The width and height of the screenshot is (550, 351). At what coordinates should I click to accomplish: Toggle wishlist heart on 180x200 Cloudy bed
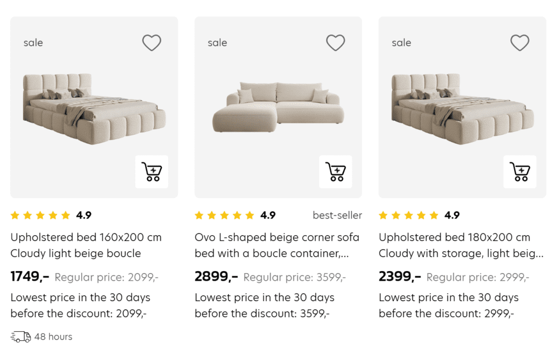pyautogui.click(x=519, y=42)
